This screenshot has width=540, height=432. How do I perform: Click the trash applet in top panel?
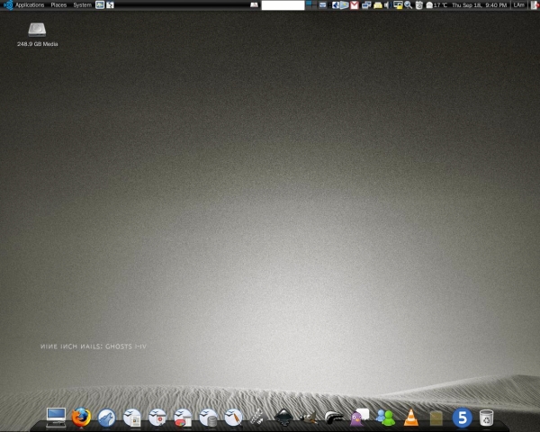pyautogui.click(x=418, y=5)
